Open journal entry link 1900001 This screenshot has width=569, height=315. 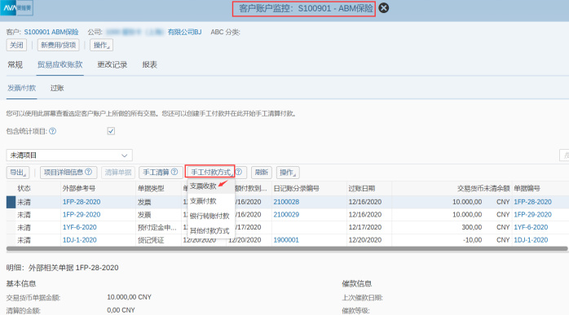286,240
